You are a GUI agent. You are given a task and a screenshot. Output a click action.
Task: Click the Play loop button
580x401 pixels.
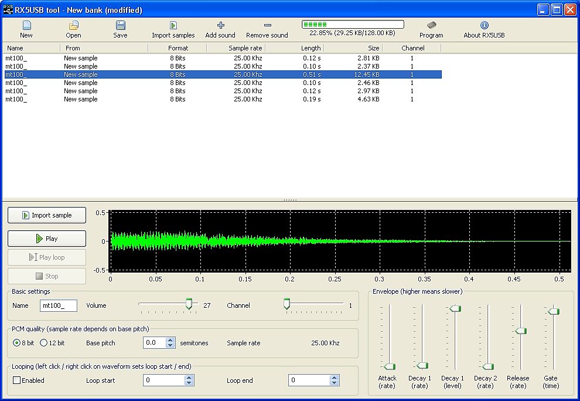click(x=47, y=257)
